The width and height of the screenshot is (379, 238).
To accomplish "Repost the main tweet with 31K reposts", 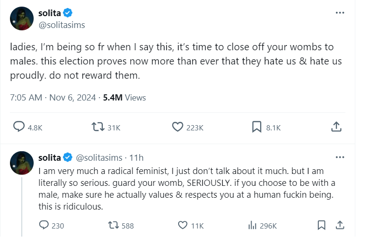I will pos(98,127).
